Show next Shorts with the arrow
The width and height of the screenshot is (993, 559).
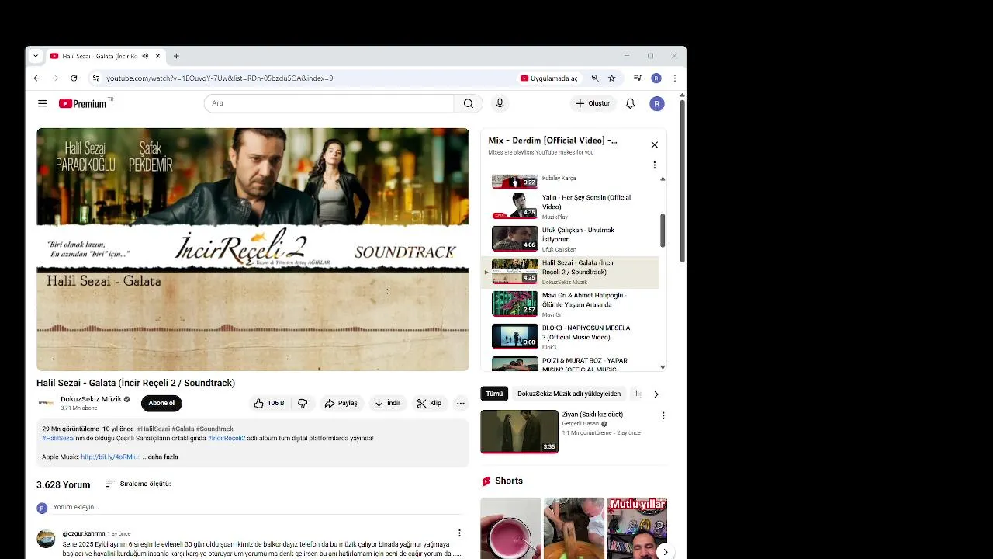665,552
